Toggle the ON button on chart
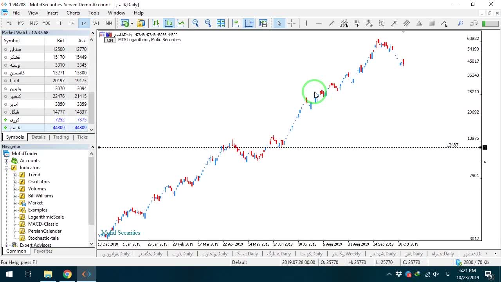Image resolution: width=501 pixels, height=282 pixels. 110,40
